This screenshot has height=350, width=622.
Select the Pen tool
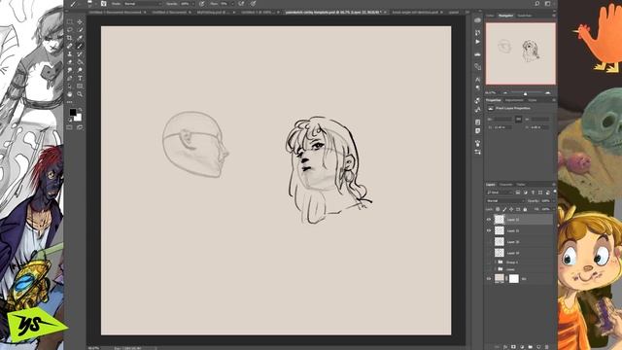(x=70, y=79)
